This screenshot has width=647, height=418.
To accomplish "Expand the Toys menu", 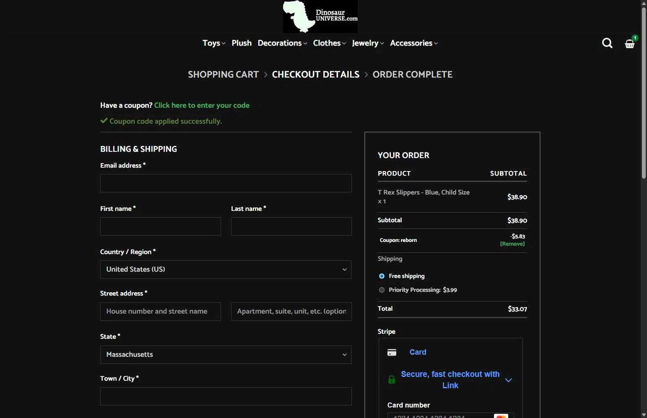I will pos(214,43).
